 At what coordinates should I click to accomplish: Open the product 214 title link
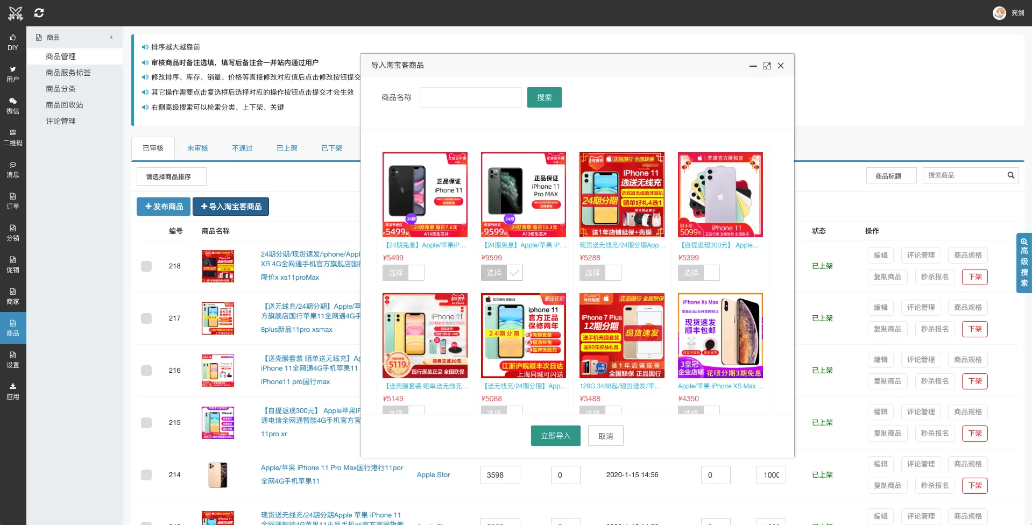[x=332, y=474]
